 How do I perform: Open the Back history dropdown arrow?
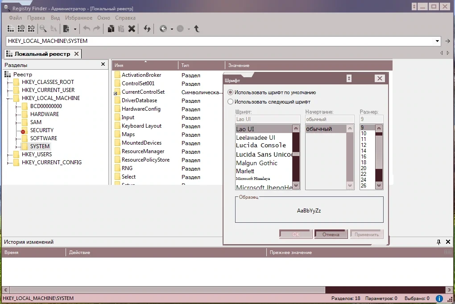172,29
